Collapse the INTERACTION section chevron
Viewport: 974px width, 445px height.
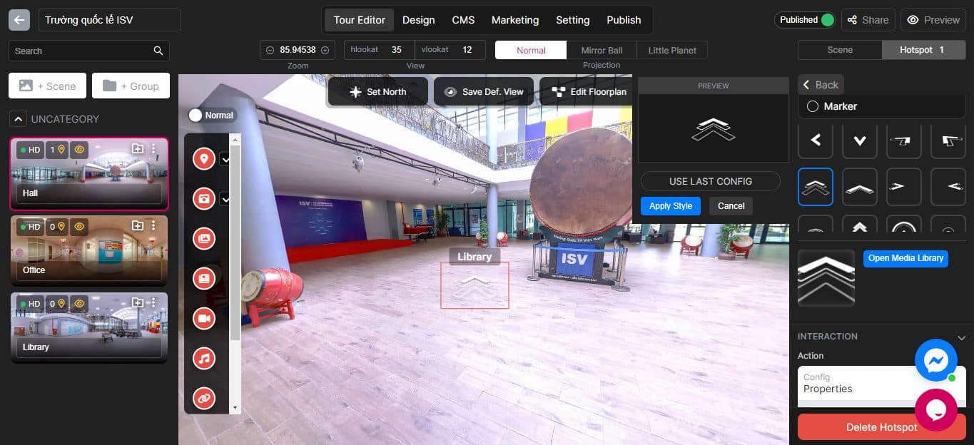click(961, 337)
